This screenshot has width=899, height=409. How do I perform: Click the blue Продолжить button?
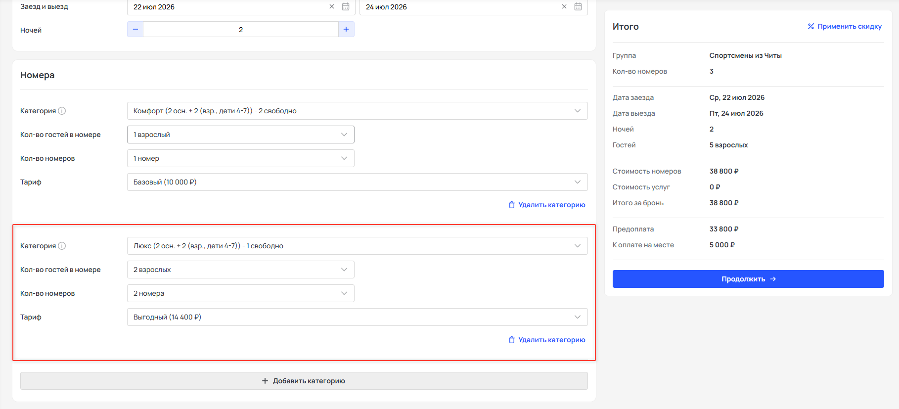[x=748, y=279]
